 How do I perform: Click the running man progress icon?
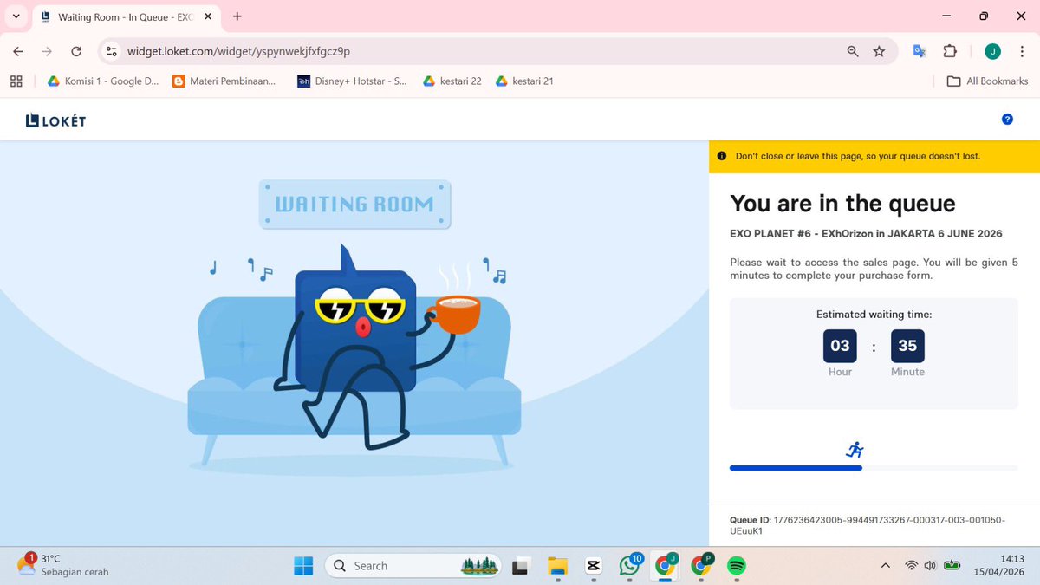point(855,450)
